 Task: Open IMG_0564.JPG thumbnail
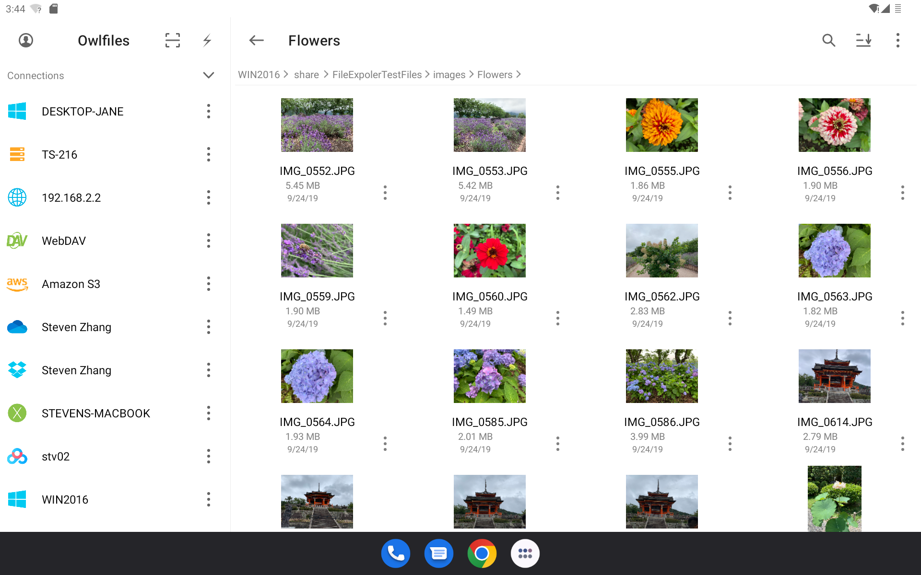pyautogui.click(x=317, y=376)
